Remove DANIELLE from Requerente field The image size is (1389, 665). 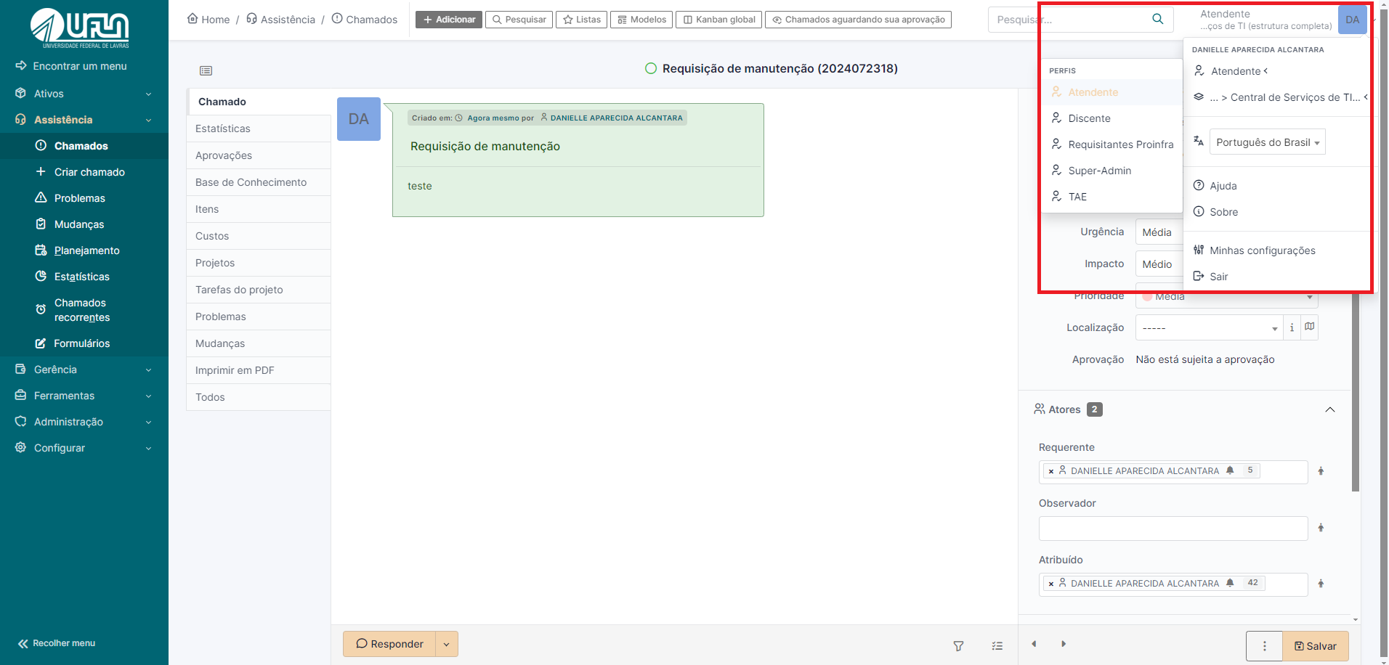click(x=1051, y=471)
